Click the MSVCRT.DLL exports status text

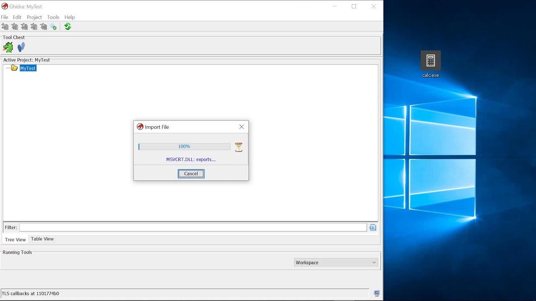(x=191, y=159)
